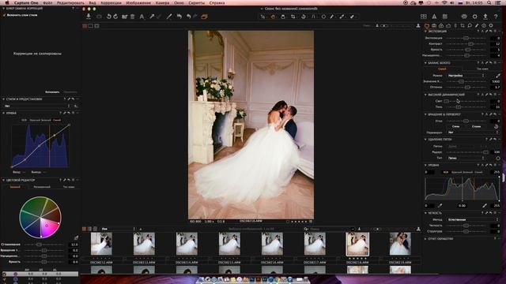Select the Pan hand cursor tool
Screen dimensions: 506x284
273,17
